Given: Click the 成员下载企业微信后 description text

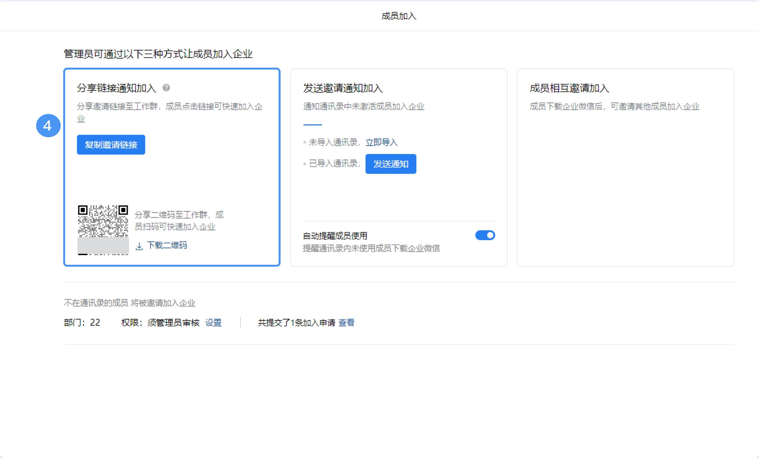Looking at the screenshot, I should (615, 107).
